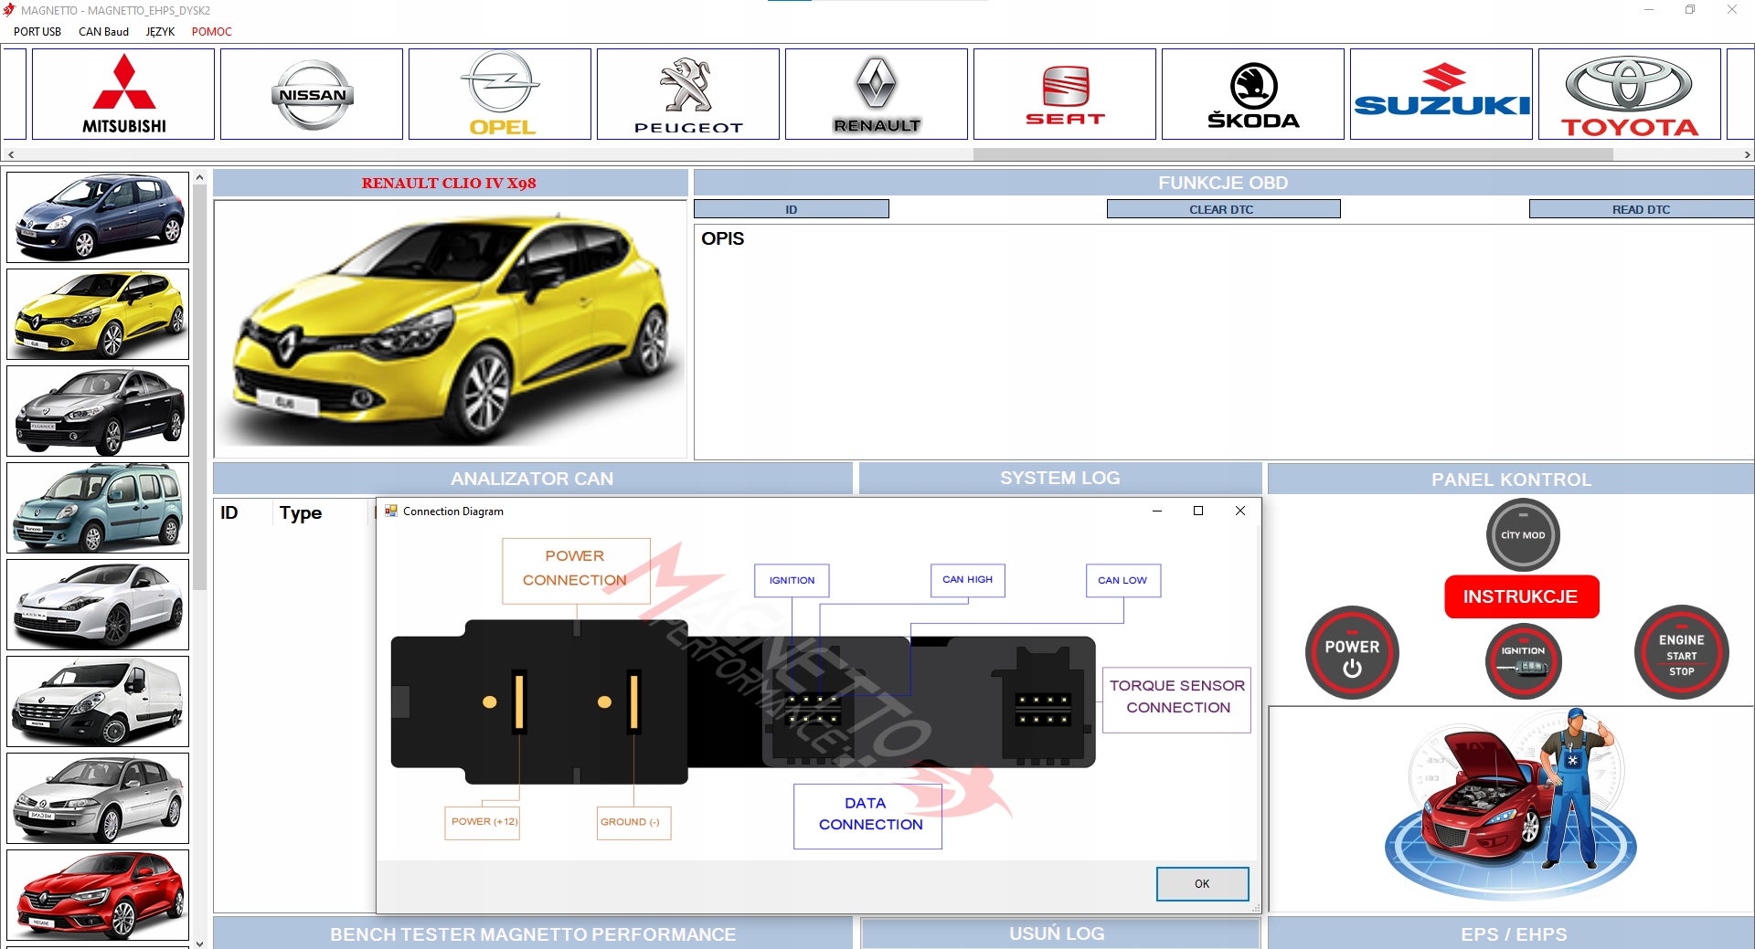Enable the CITY MOD button
1755x949 pixels.
(1523, 535)
